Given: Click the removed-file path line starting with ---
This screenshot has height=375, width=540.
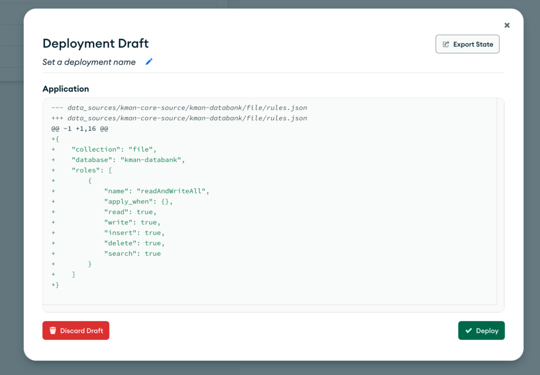Looking at the screenshot, I should 179,108.
